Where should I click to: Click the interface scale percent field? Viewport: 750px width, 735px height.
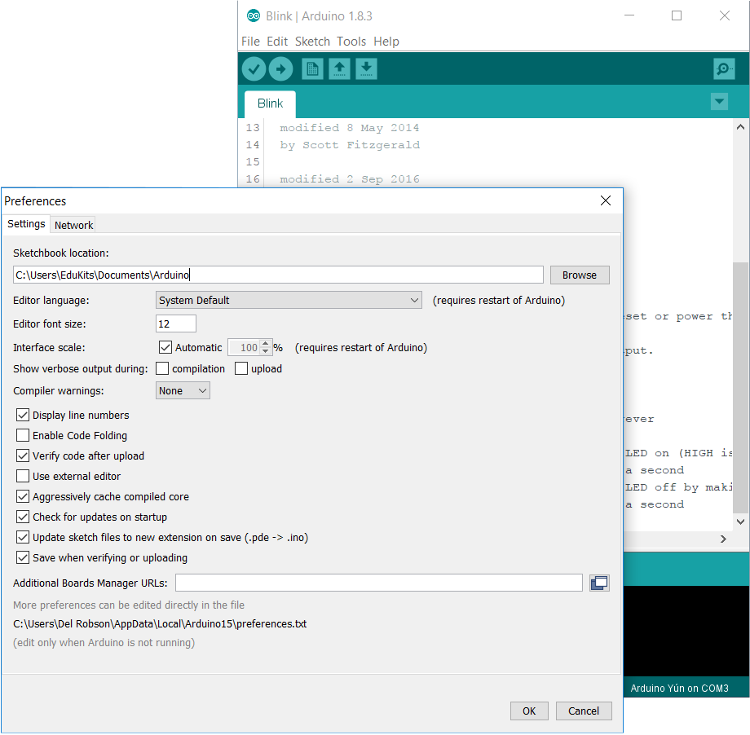pos(244,348)
